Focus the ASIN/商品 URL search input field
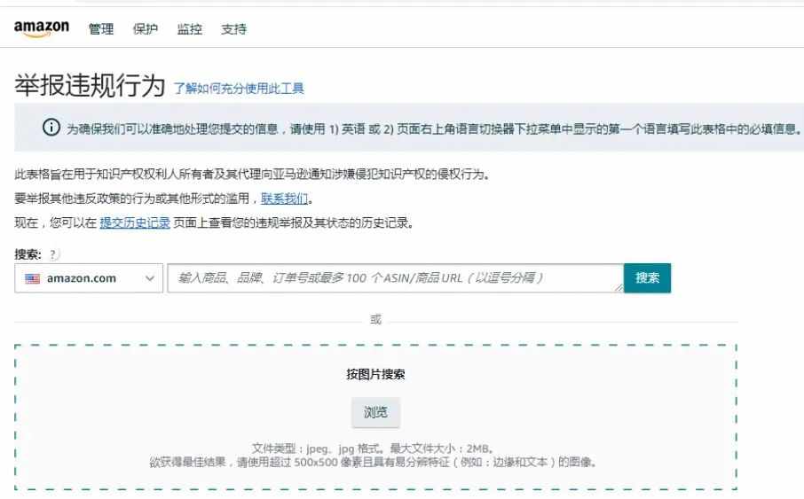Viewport: 804px width, 499px height. click(395, 278)
